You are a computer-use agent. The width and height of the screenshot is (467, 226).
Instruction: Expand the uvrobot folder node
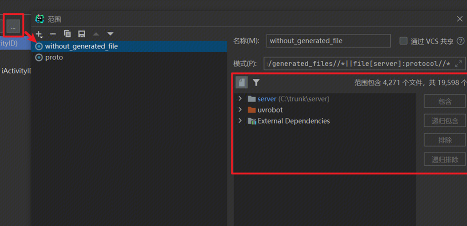pos(240,110)
